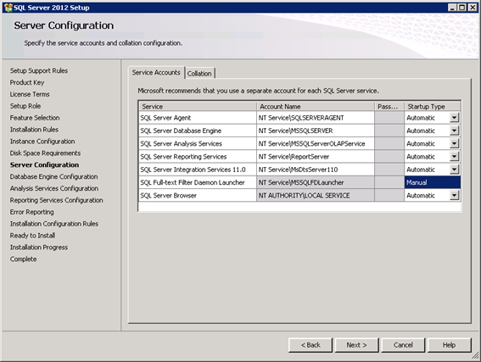Open Startup Type dropdown for SQL Server Agent
This screenshot has width=481, height=362.
click(x=454, y=117)
